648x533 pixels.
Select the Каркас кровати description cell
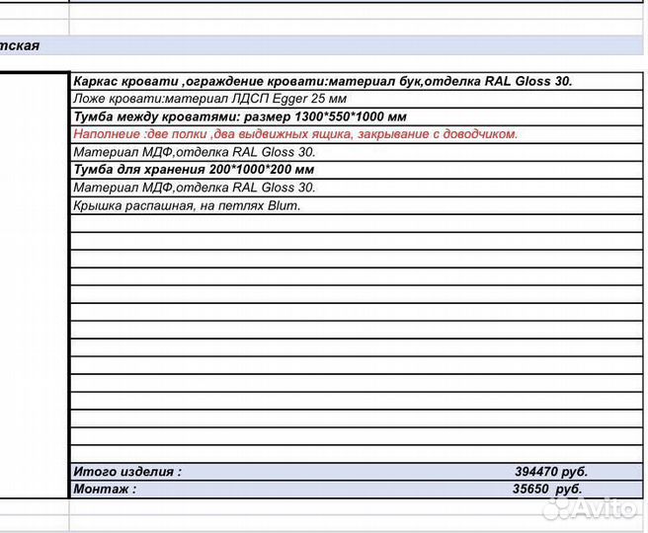coord(322,81)
